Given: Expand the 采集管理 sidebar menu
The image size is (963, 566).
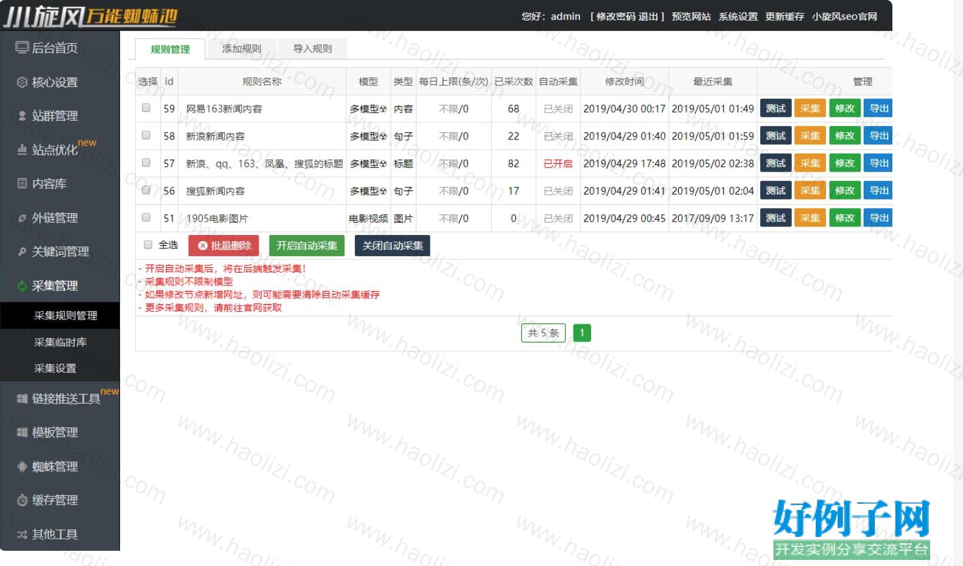Looking at the screenshot, I should tap(60, 285).
